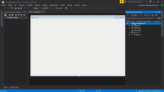Click the Collapse All icon in Solution Explorer
The image size is (164, 92).
[x=150, y=15]
